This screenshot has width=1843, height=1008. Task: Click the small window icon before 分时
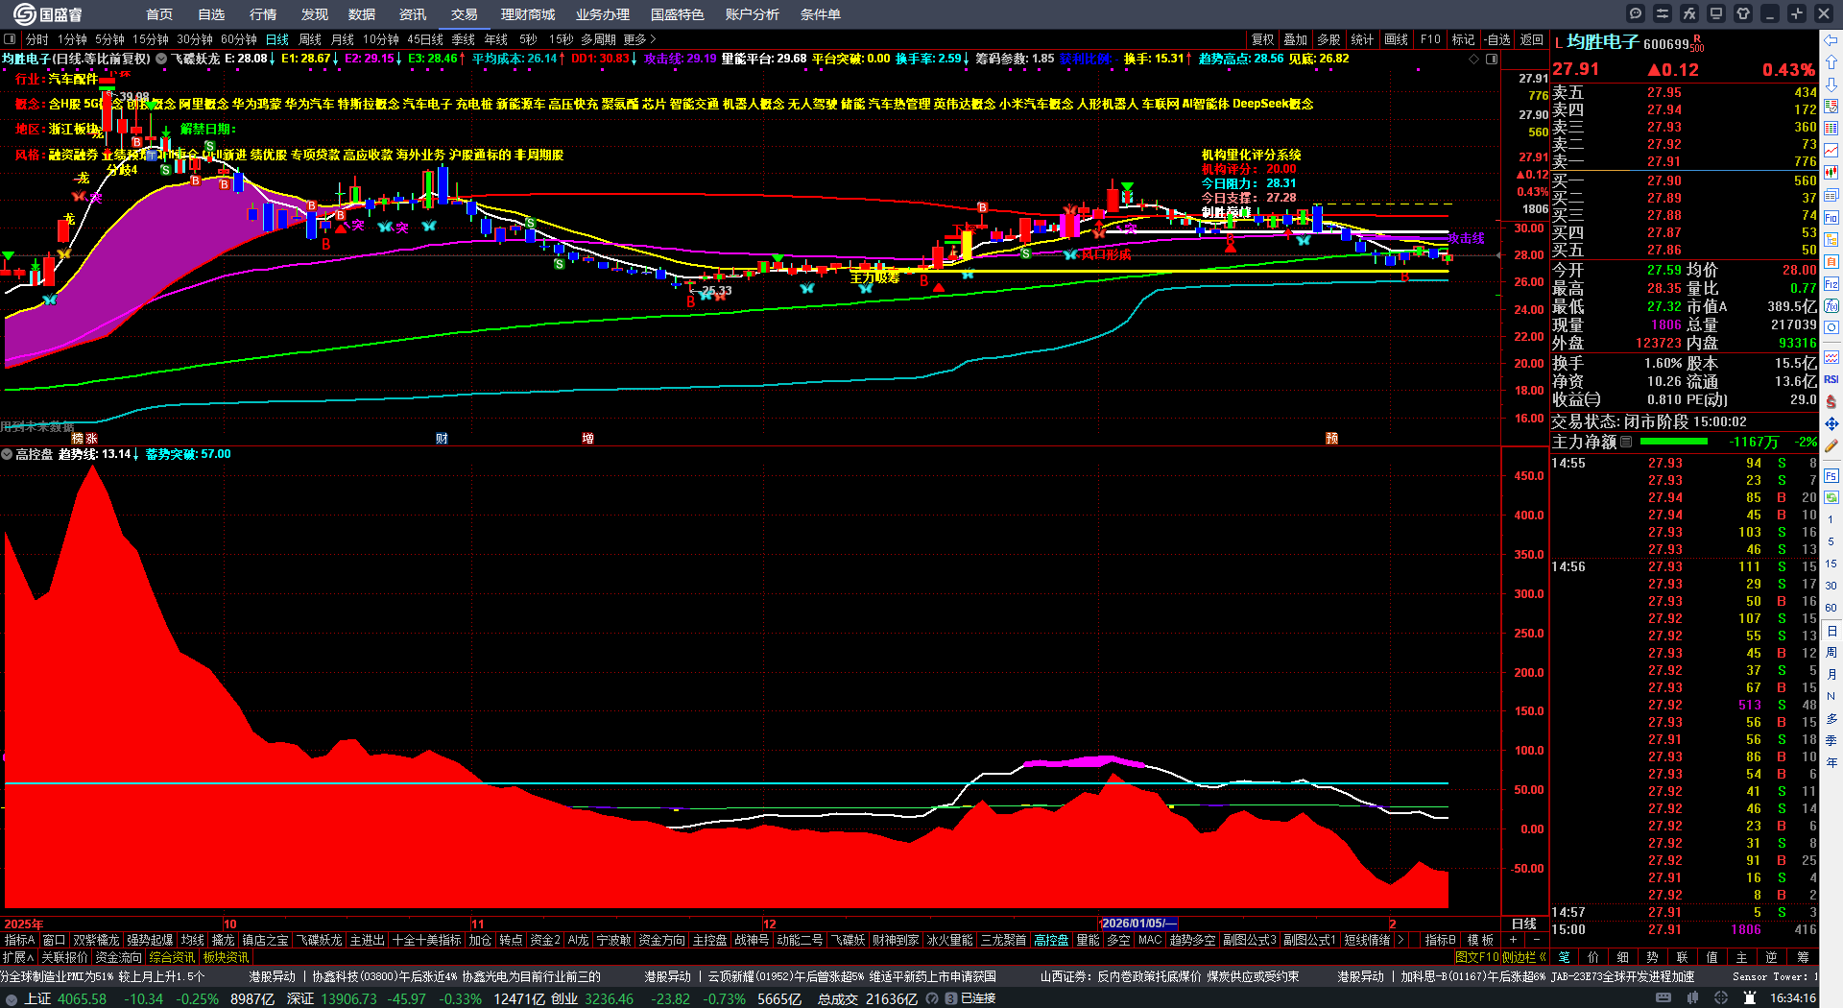(x=11, y=39)
